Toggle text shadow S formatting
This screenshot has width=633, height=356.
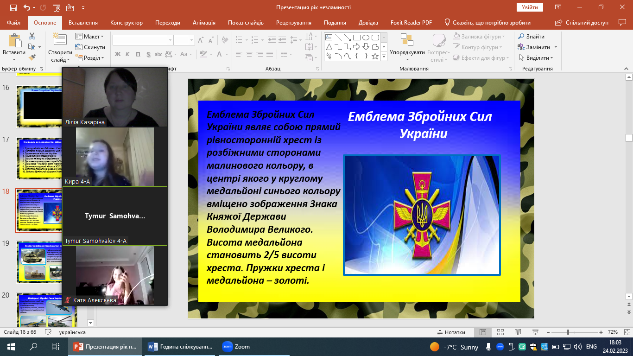point(148,54)
